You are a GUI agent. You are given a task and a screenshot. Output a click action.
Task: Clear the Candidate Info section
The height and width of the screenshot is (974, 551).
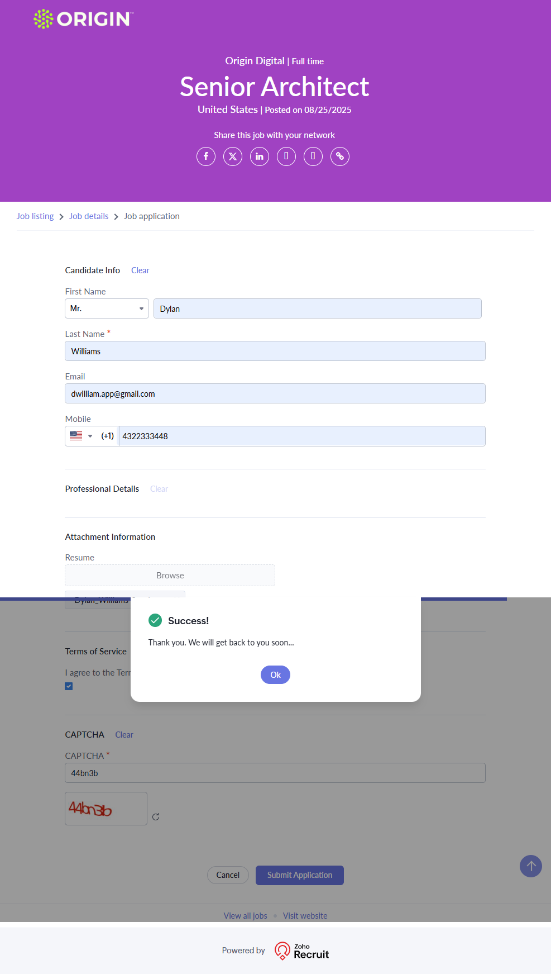140,270
